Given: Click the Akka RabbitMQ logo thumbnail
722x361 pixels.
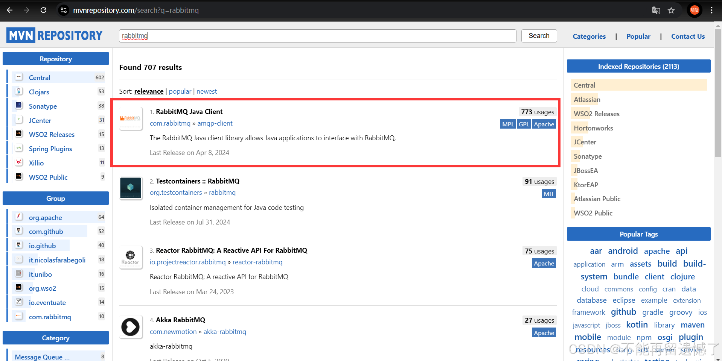Looking at the screenshot, I should click(131, 327).
